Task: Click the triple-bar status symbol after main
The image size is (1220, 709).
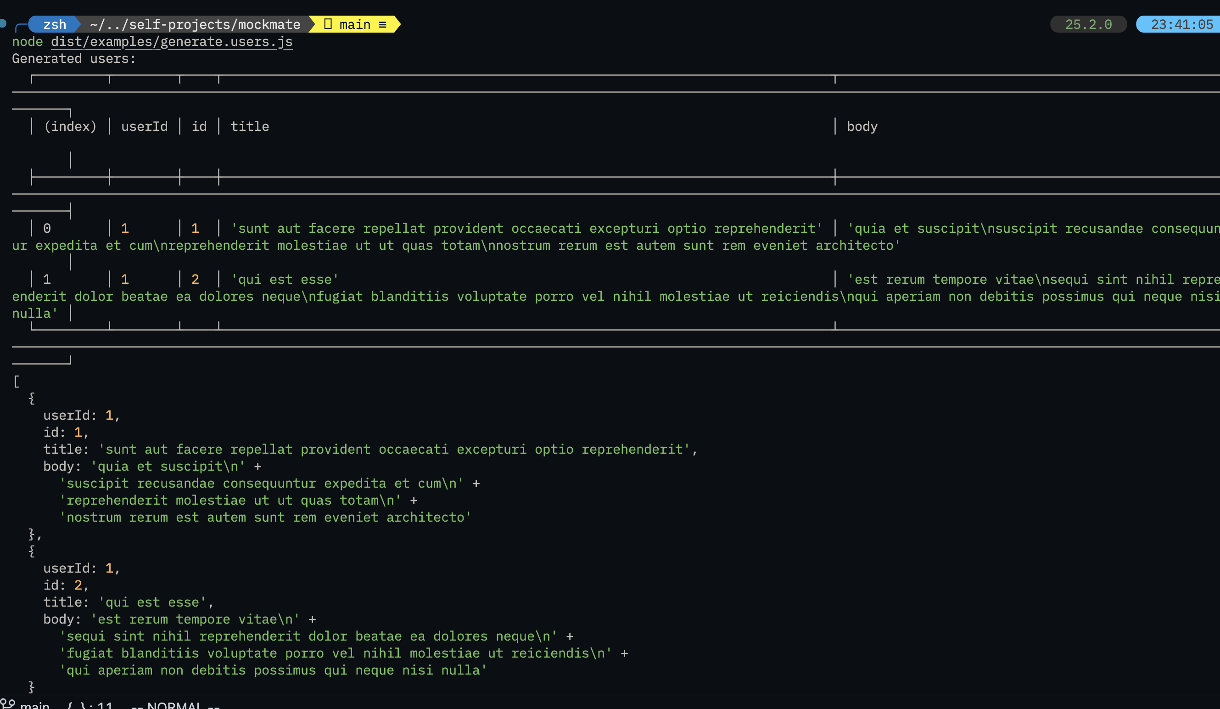Action: point(382,25)
